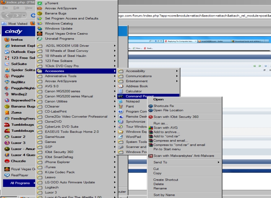Select Open File Location in context menu

(168, 110)
